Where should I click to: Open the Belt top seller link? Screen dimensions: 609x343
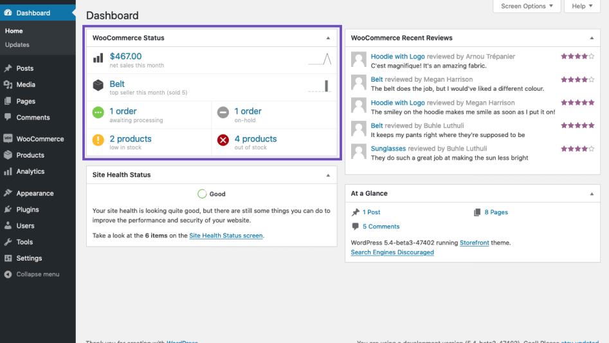coord(117,84)
